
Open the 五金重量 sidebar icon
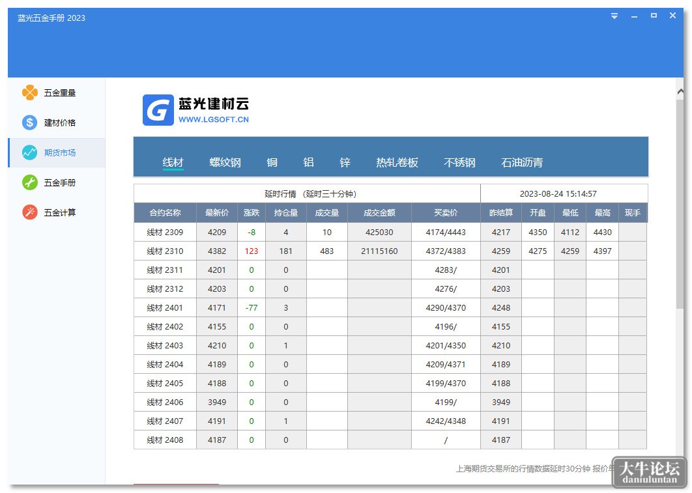[30, 92]
